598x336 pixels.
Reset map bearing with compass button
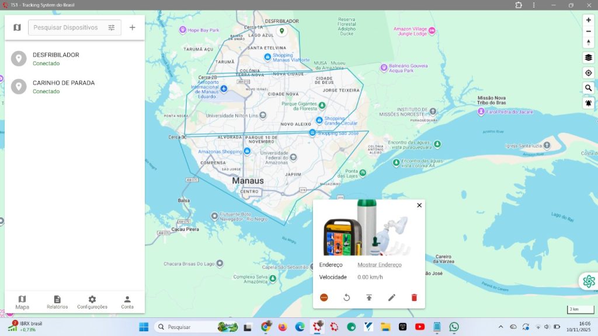[x=588, y=43]
